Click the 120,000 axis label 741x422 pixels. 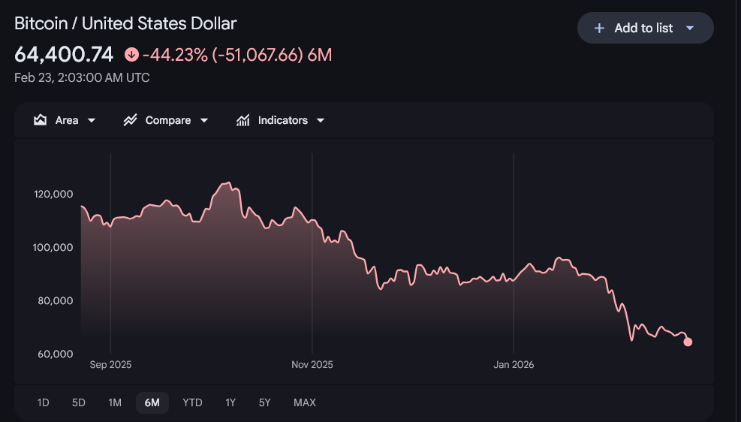click(53, 194)
